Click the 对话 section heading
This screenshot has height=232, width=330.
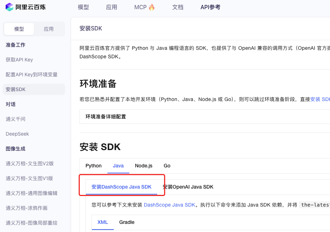coord(11,104)
